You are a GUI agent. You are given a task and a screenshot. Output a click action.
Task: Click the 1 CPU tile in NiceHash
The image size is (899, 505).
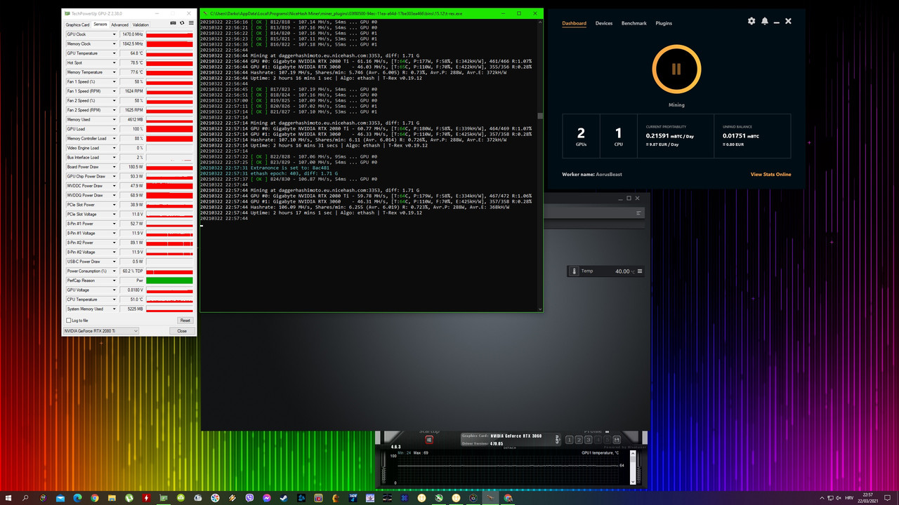tap(618, 137)
